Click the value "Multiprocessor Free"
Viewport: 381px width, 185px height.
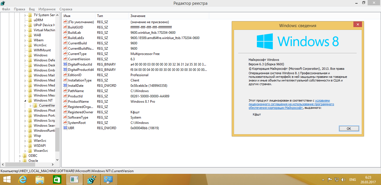pos(145,54)
